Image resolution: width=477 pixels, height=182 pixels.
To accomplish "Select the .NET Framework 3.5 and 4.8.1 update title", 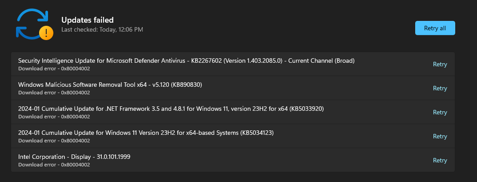I will [x=174, y=109].
